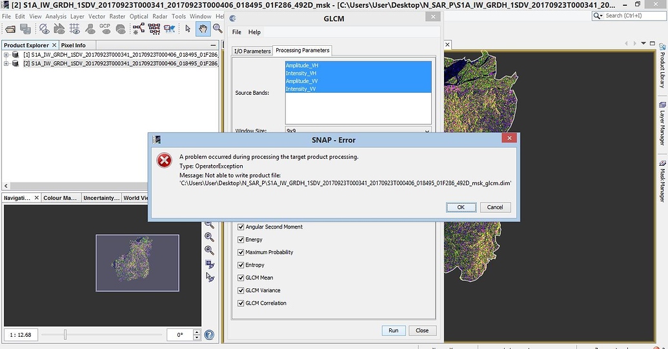Open the Optical menu
The image size is (668, 349).
(139, 16)
